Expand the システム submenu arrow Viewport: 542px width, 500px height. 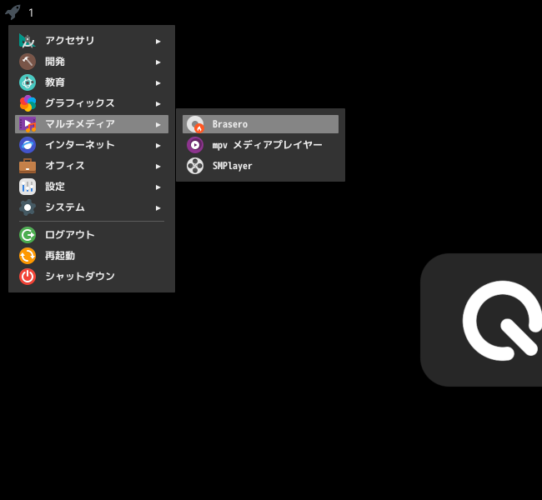coord(158,208)
